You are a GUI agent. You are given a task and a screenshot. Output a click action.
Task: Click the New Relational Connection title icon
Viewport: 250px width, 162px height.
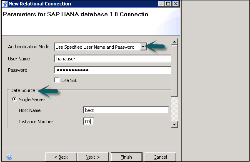pyautogui.click(x=5, y=4)
